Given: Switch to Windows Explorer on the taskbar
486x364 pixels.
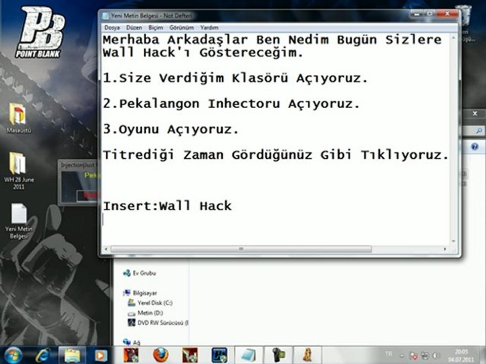Looking at the screenshot, I should pos(72,355).
